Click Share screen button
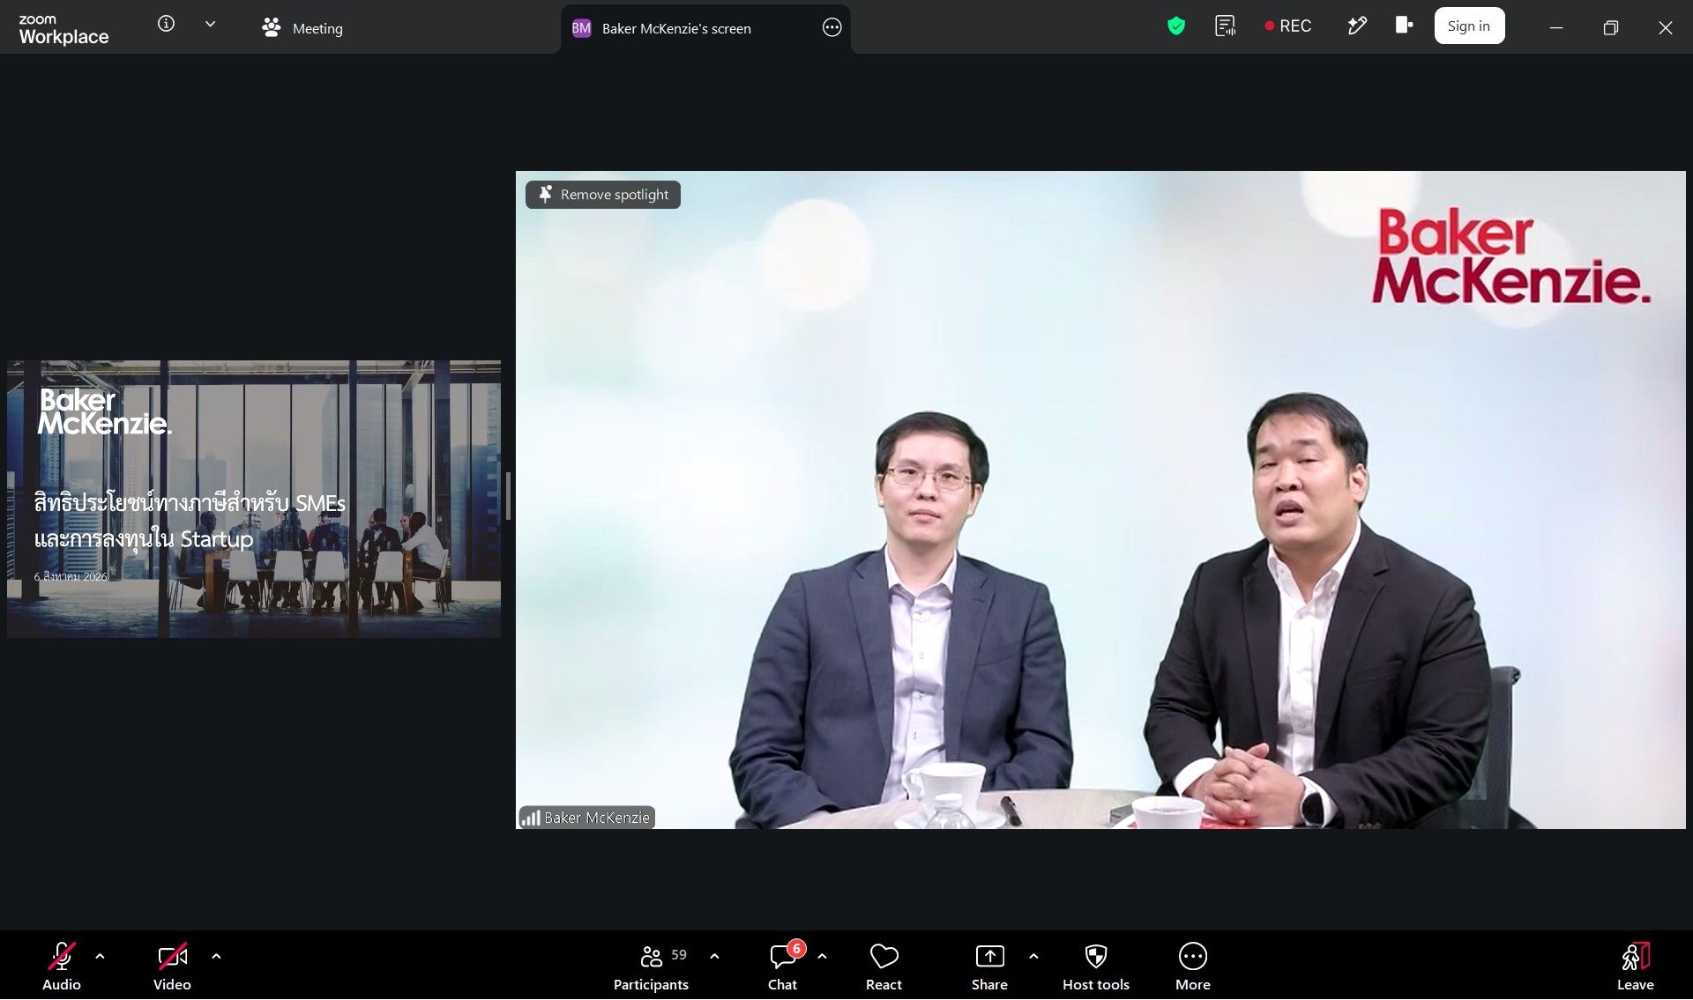The height and width of the screenshot is (1000, 1693). (989, 966)
